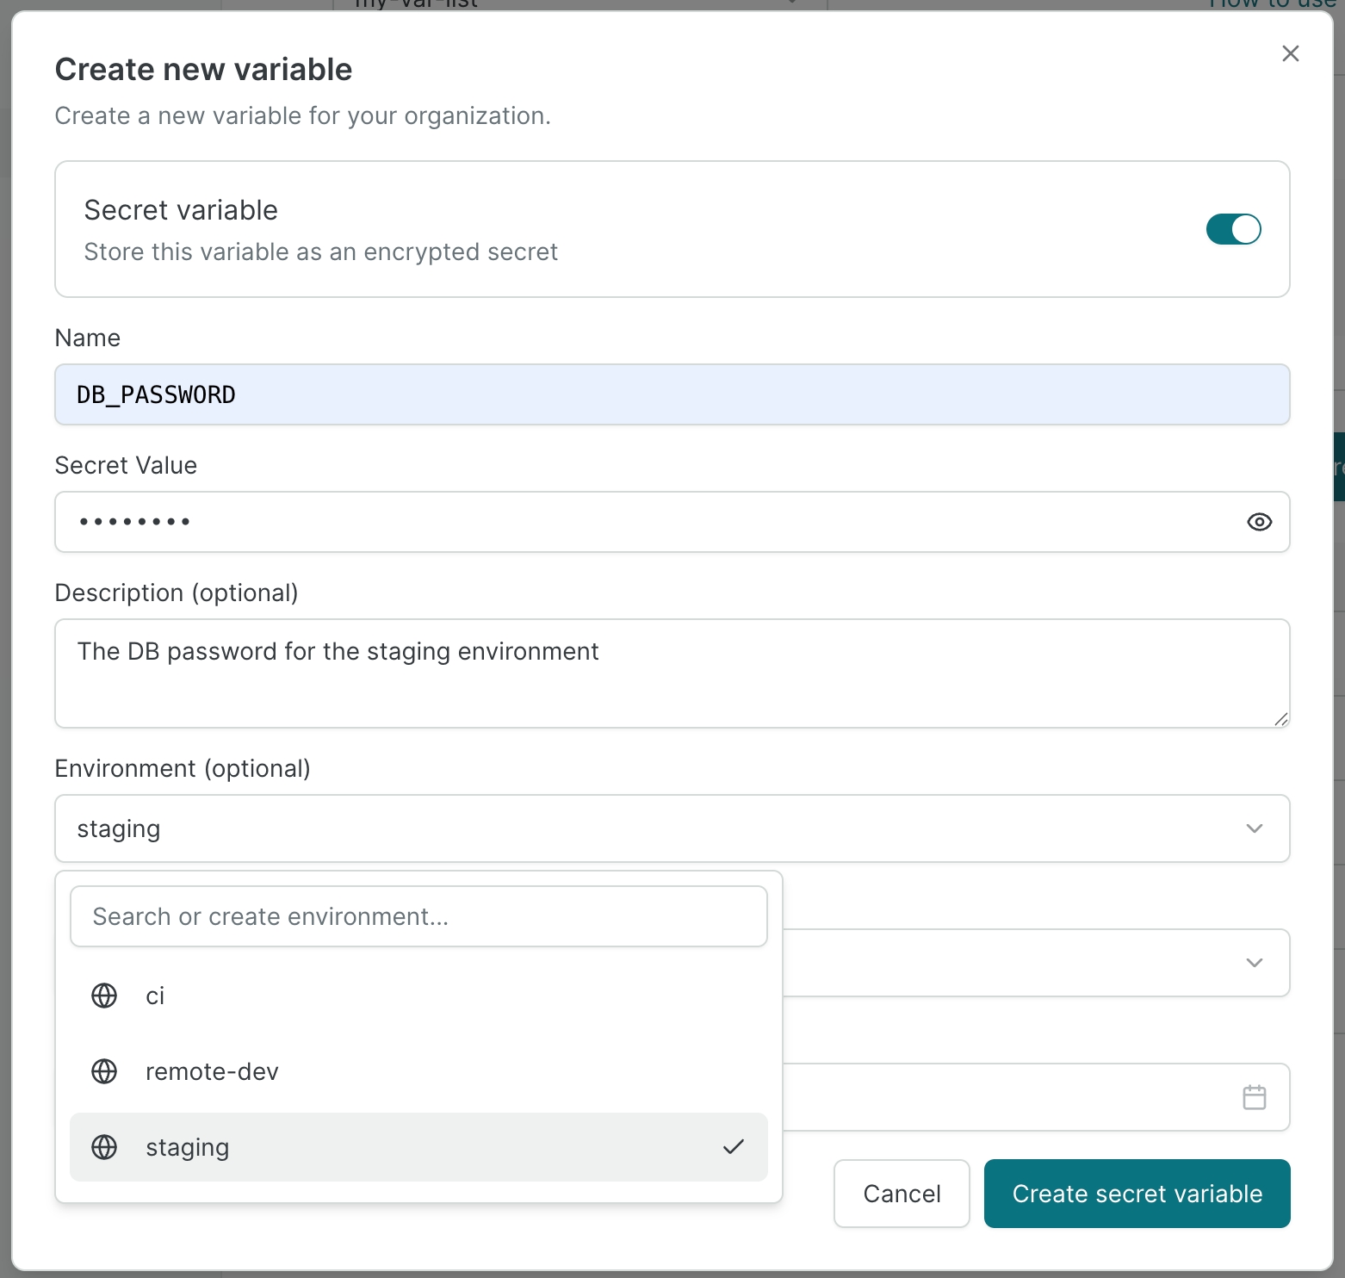This screenshot has height=1278, width=1345.
Task: Click the description text about staging DB password
Action: [338, 651]
